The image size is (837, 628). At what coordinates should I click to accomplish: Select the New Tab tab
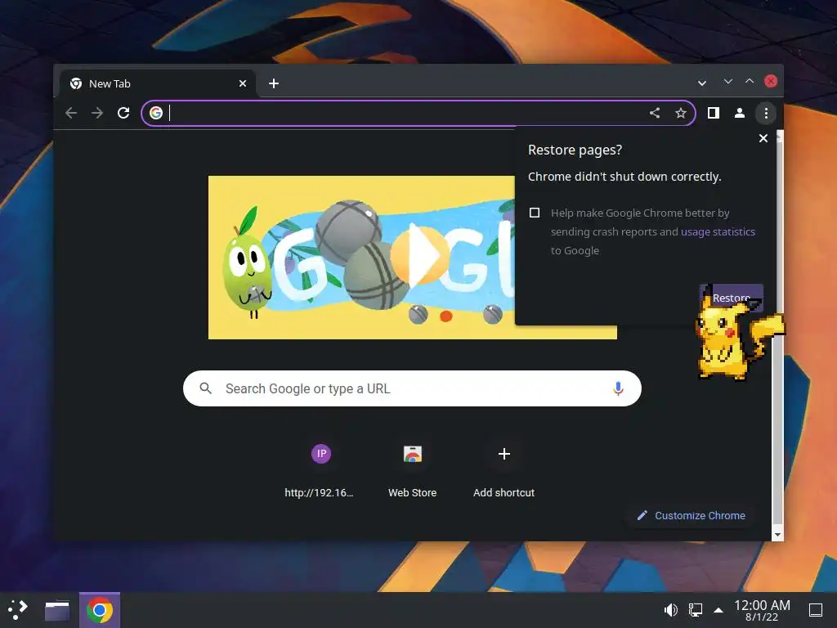coord(158,84)
